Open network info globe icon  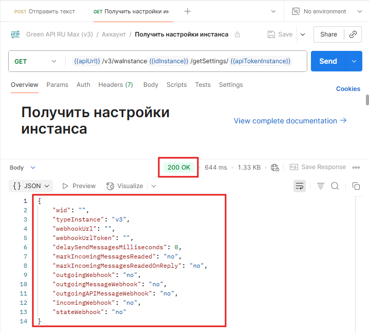coord(274,168)
